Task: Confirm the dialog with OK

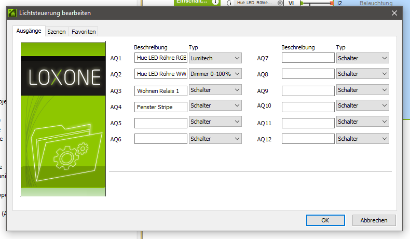Action: (325, 220)
